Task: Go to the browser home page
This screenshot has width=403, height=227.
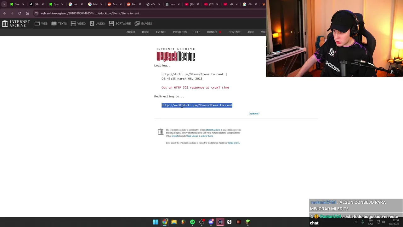Action: (27, 13)
